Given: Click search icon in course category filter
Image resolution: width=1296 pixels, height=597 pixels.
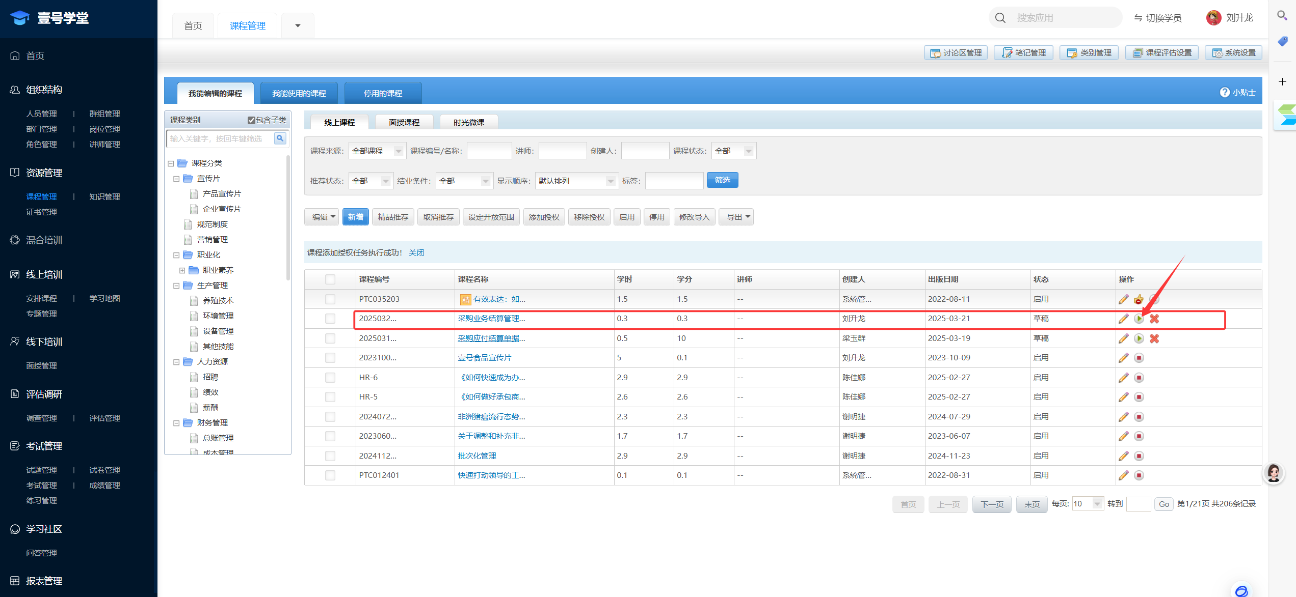Looking at the screenshot, I should (x=280, y=138).
